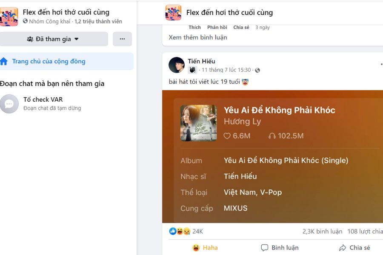Screen dimensions: 383x255
Task: View the post reaction emoji icons
Action: 180,231
